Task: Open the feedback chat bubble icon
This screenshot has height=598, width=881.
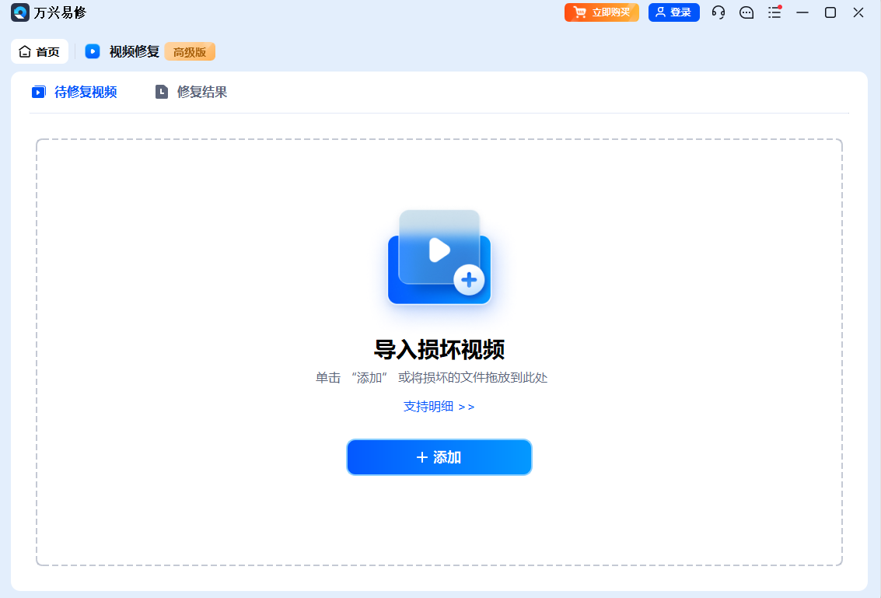Action: pyautogui.click(x=746, y=12)
